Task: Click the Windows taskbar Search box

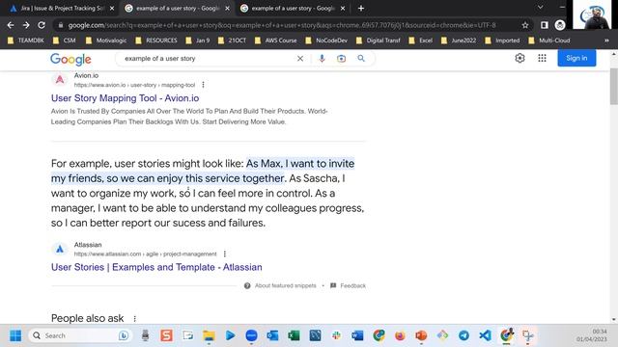Action: click(x=79, y=335)
